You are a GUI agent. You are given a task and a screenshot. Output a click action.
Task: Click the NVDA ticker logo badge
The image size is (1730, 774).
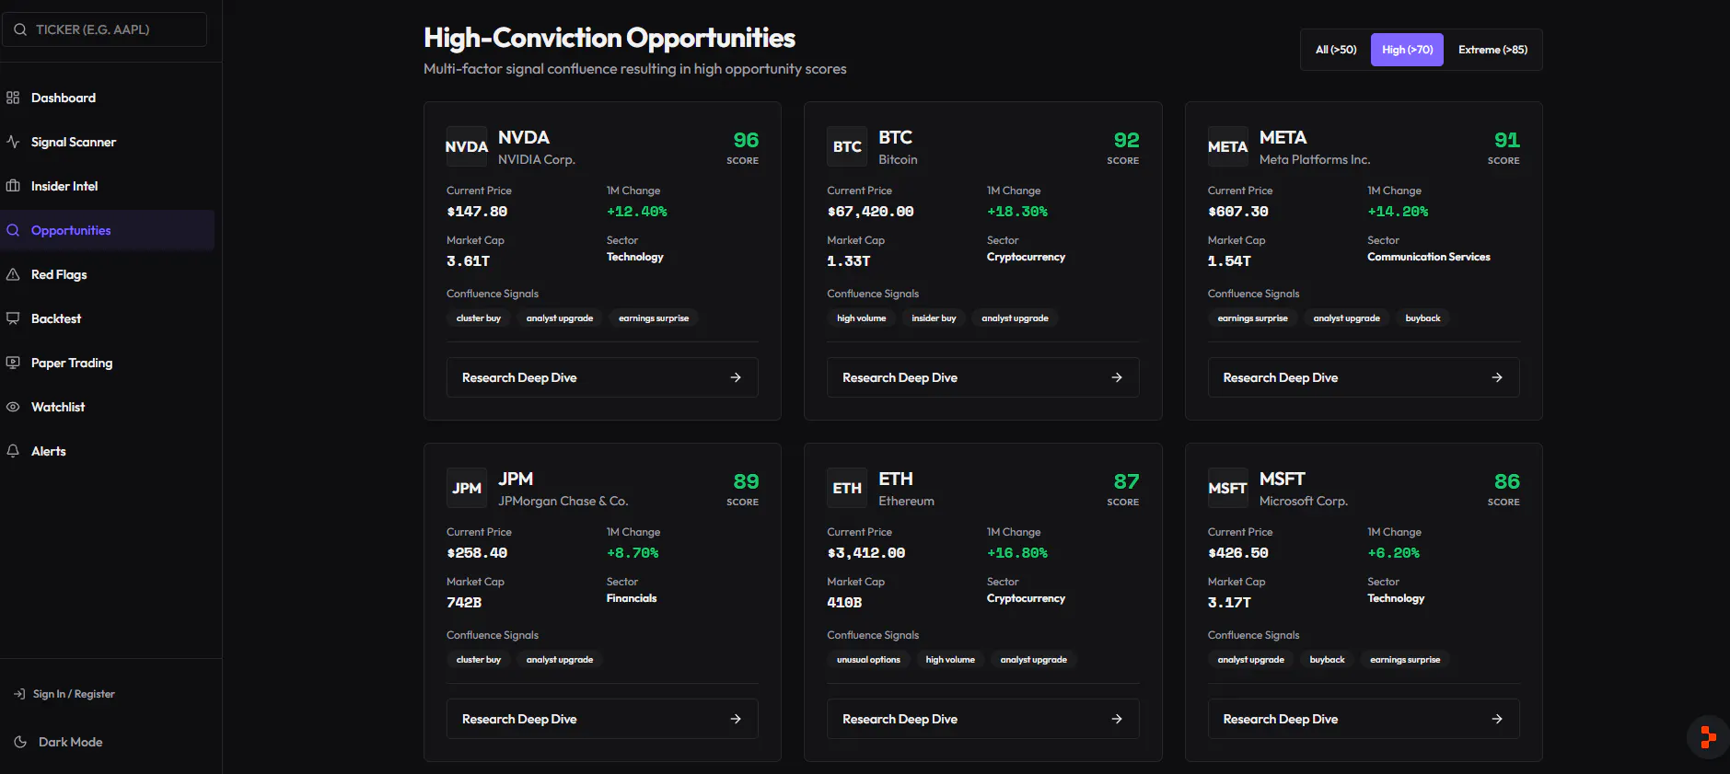click(467, 146)
